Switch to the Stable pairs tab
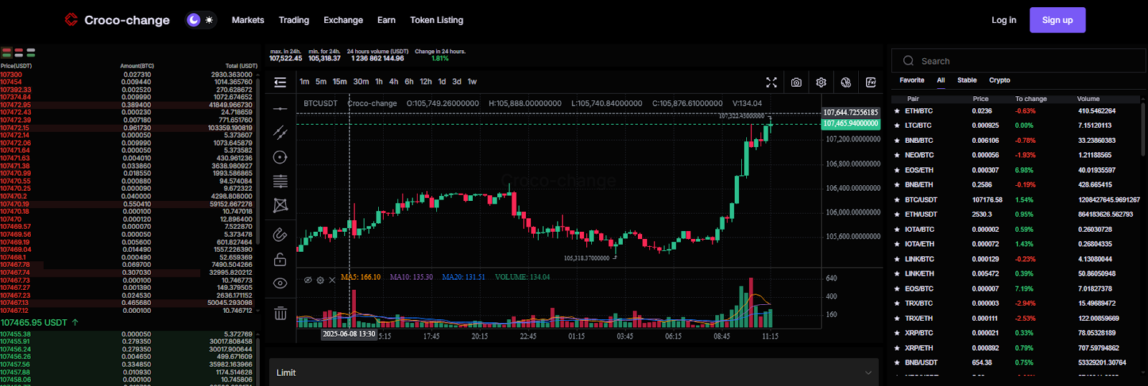Image resolution: width=1148 pixels, height=386 pixels. [966, 80]
